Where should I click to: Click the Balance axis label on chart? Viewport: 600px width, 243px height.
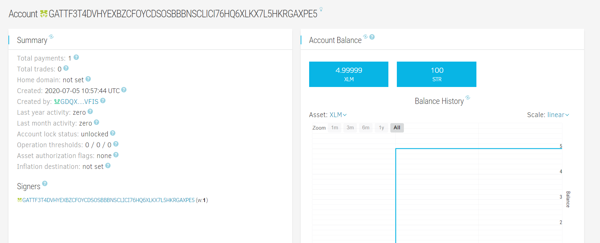pos(568,199)
